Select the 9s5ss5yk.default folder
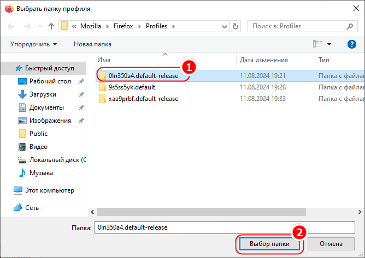The height and width of the screenshot is (258, 365). click(x=132, y=87)
